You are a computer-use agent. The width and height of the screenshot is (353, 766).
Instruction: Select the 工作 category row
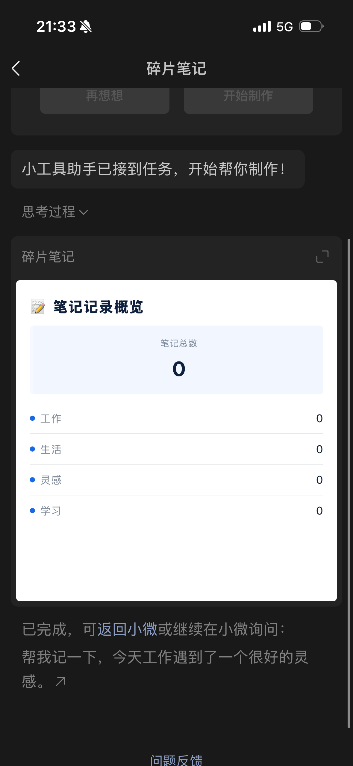pyautogui.click(x=176, y=418)
